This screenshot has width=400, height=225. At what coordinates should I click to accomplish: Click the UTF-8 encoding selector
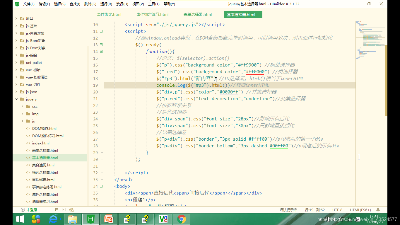pos(337,210)
